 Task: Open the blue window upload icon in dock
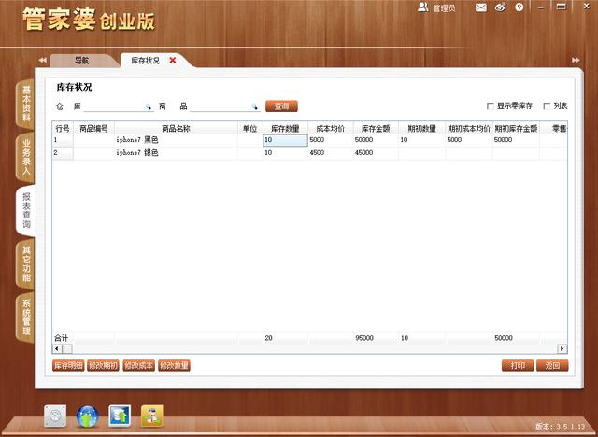(x=120, y=416)
